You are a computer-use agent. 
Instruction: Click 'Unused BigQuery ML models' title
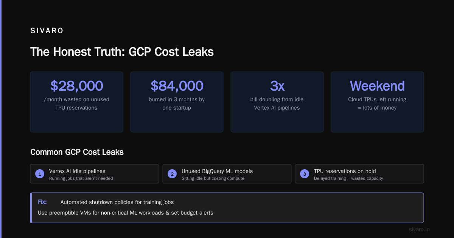click(217, 171)
